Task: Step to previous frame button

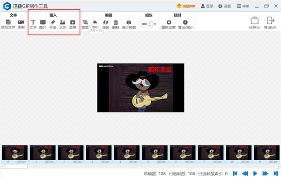Action: tap(245, 173)
